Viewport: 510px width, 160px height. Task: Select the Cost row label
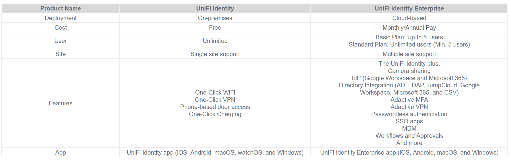[x=60, y=28]
